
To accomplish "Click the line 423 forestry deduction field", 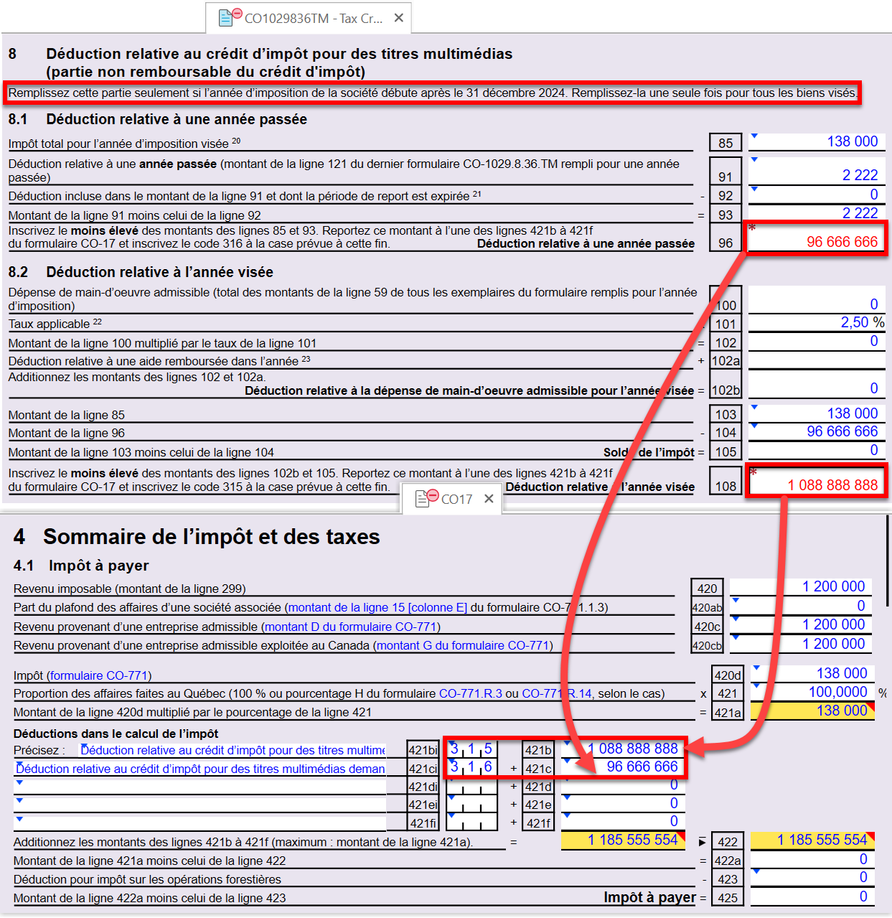I will [812, 878].
